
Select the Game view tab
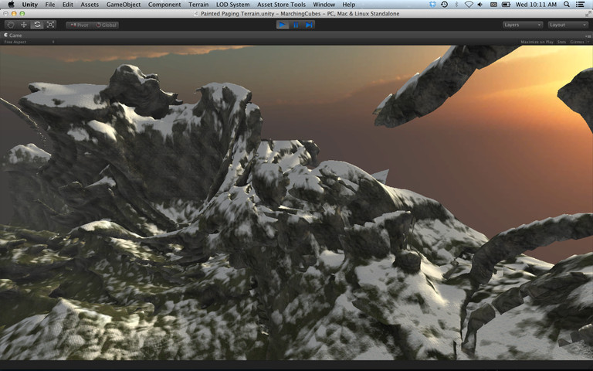pos(15,35)
